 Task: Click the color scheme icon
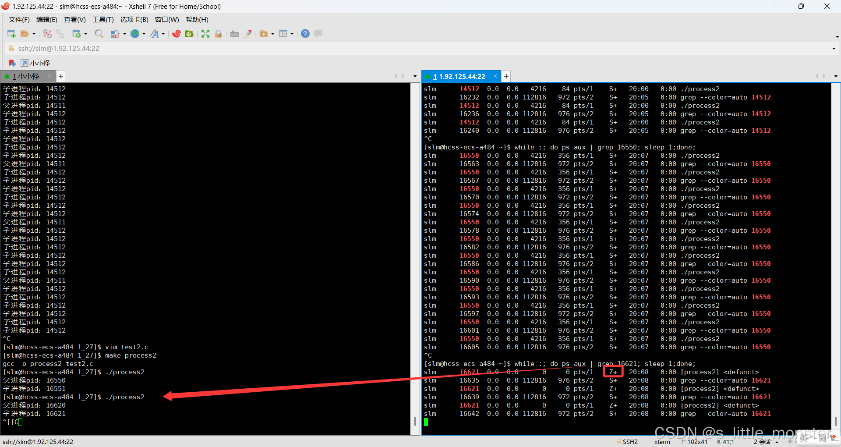pyautogui.click(x=116, y=34)
